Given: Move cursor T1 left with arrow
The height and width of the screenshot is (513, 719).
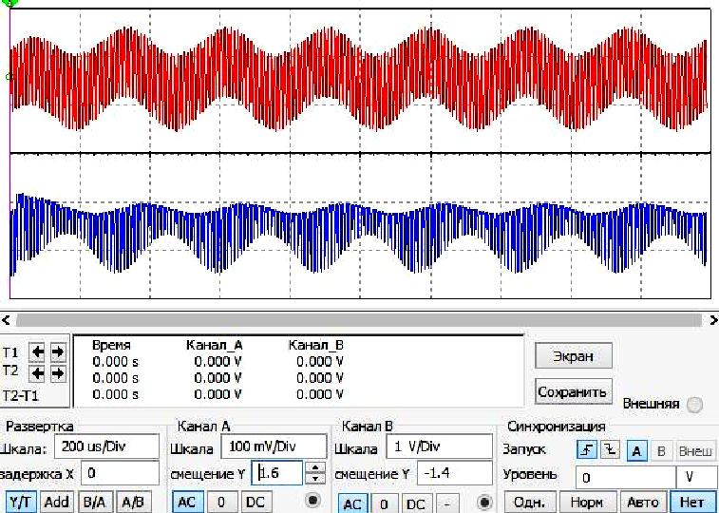Looking at the screenshot, I should 38,351.
